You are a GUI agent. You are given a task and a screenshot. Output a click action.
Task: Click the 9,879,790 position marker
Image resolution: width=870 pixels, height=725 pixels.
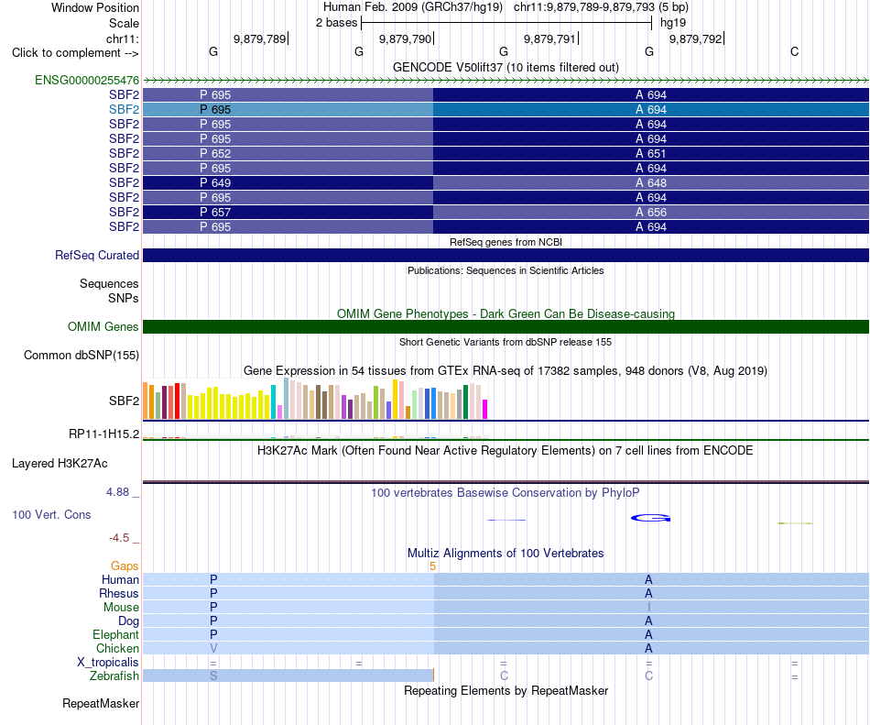pos(405,38)
